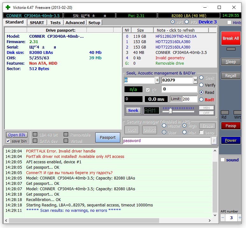
Task: Click the log horizontal scrollbar thumb
Action: tap(84, 220)
